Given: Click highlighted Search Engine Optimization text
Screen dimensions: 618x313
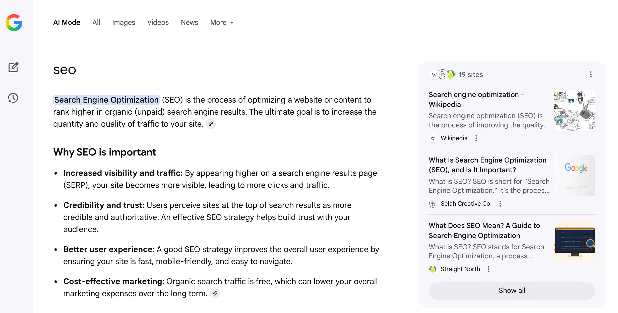Looking at the screenshot, I should point(106,100).
